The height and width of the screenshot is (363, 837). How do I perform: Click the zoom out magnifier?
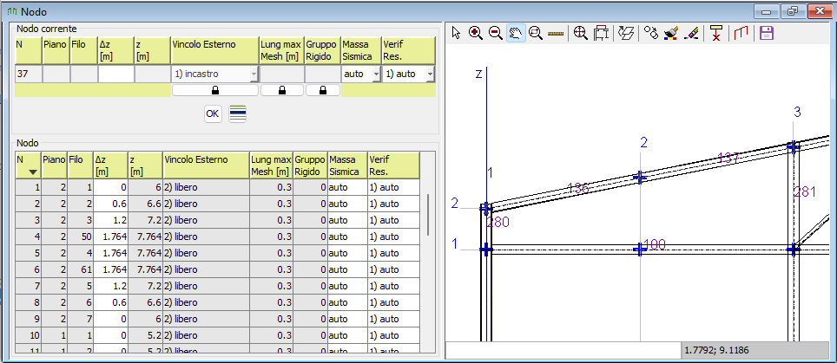[x=495, y=33]
